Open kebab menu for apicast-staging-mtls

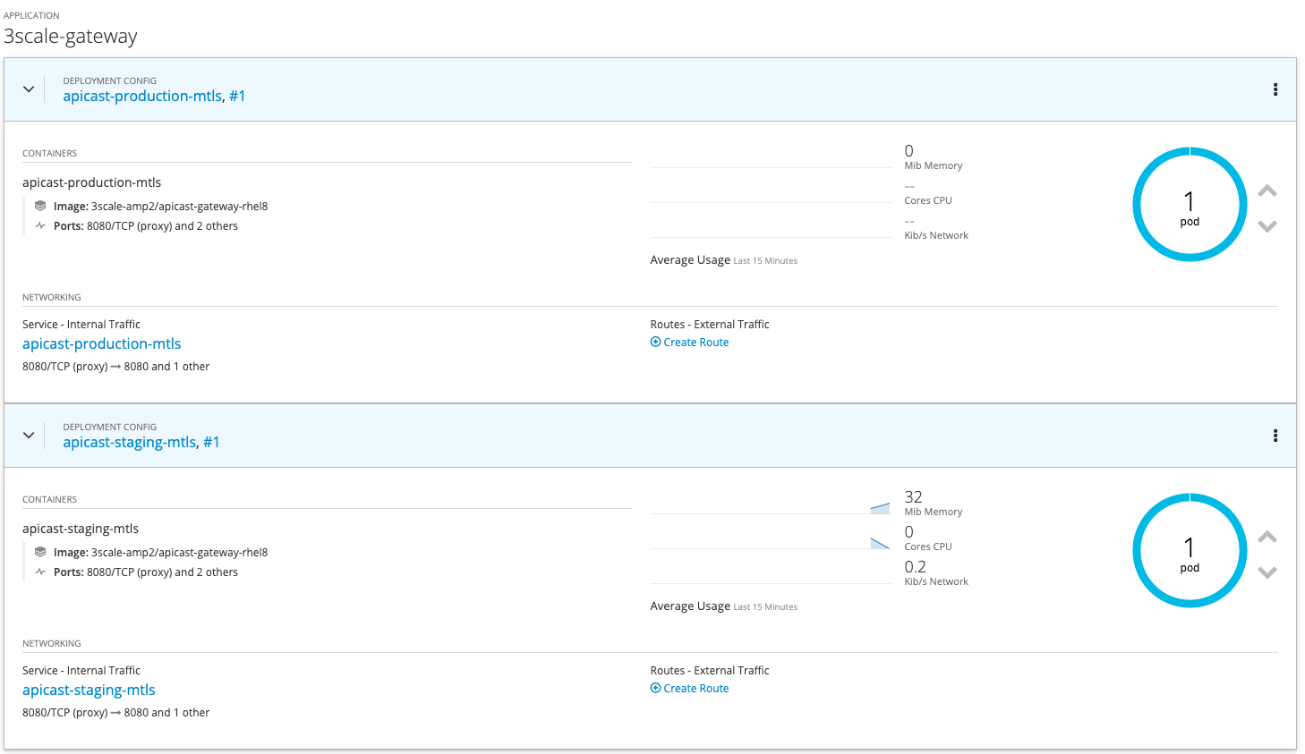pos(1275,436)
